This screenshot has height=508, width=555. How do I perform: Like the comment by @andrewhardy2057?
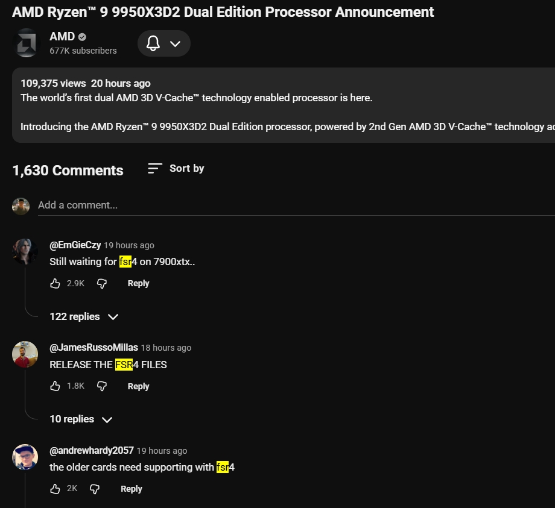pyautogui.click(x=55, y=489)
